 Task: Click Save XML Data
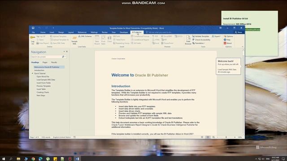[57, 43]
